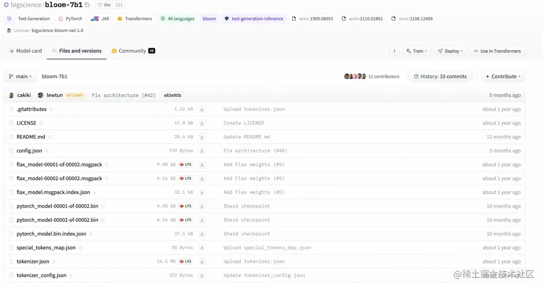Open the config.json file
The image size is (543, 288).
click(30, 151)
